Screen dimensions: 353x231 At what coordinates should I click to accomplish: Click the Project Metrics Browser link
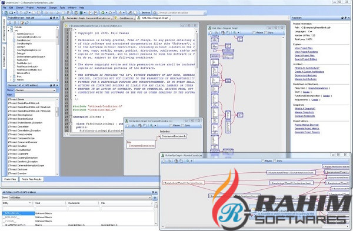(307, 125)
